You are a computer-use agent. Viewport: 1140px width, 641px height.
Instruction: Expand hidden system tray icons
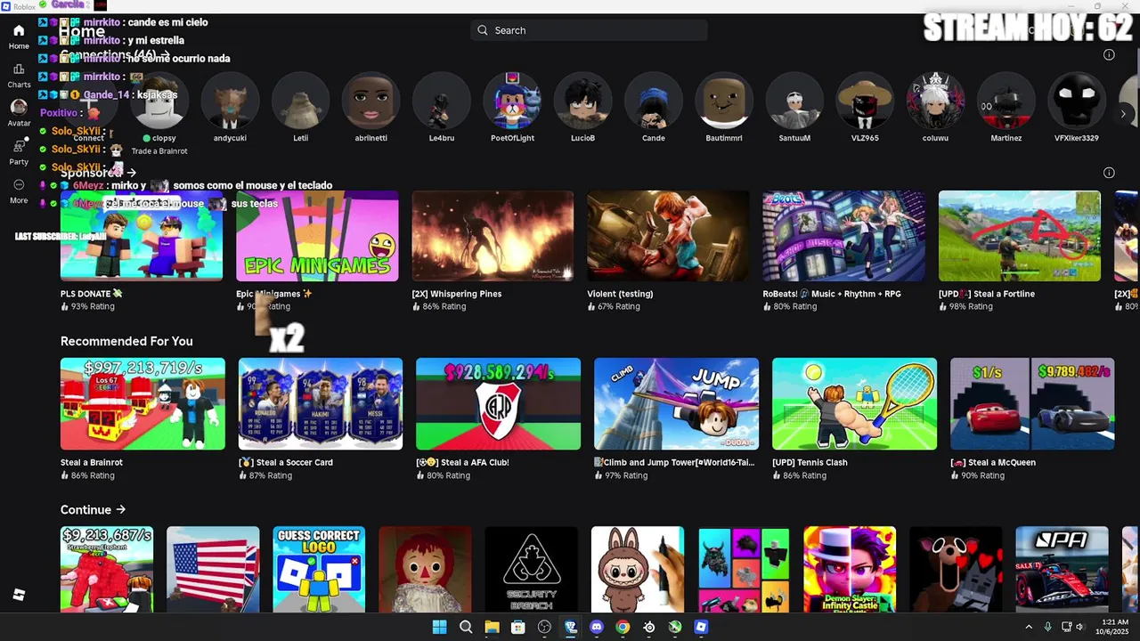click(1029, 628)
